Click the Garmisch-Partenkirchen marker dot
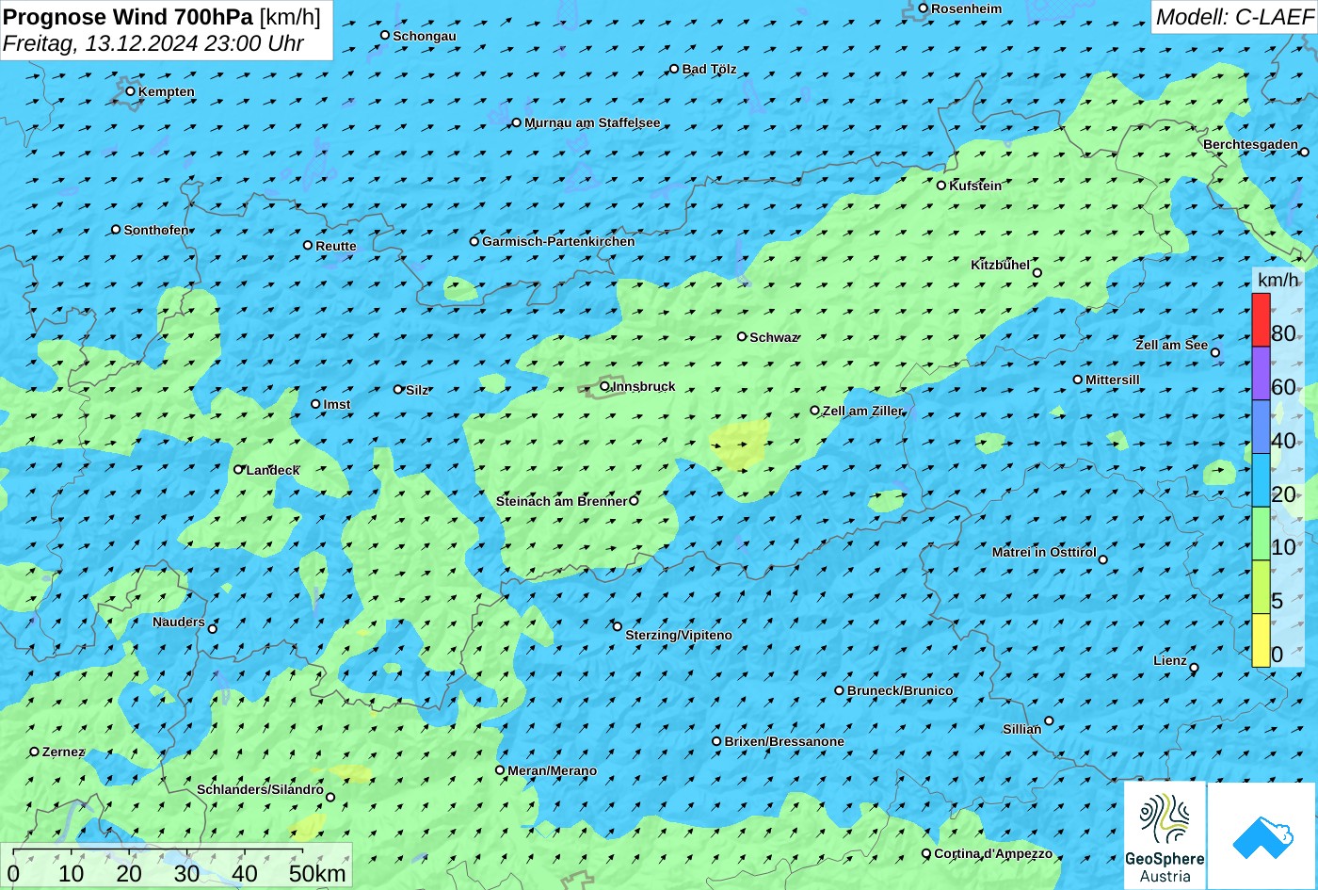The width and height of the screenshot is (1318, 890). click(x=474, y=241)
